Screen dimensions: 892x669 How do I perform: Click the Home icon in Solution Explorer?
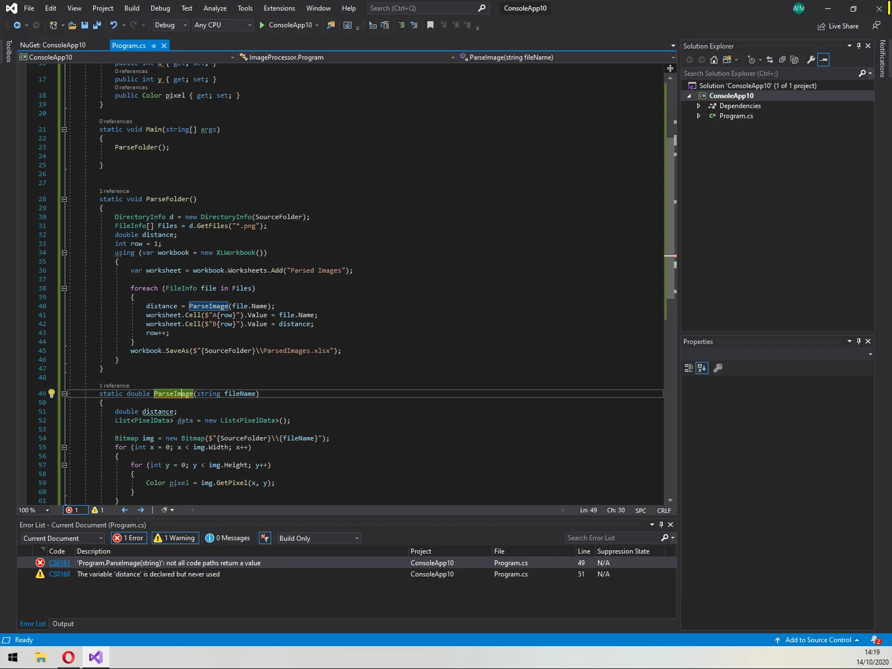tap(714, 60)
